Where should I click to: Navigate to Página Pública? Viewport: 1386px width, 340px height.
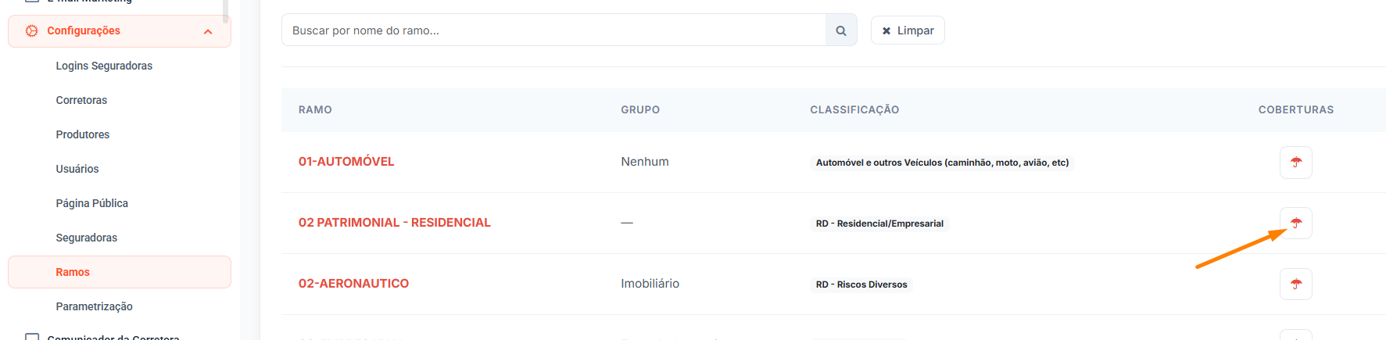pyautogui.click(x=91, y=203)
